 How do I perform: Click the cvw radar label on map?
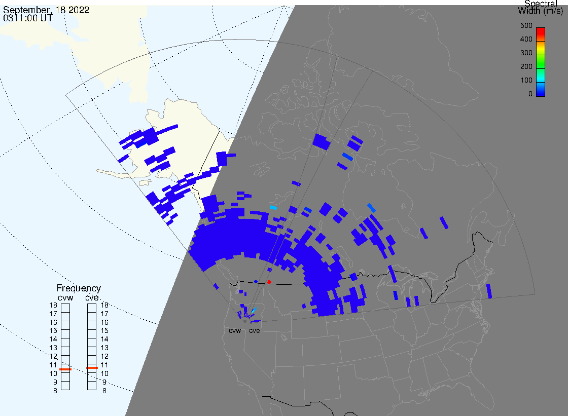pyautogui.click(x=235, y=331)
